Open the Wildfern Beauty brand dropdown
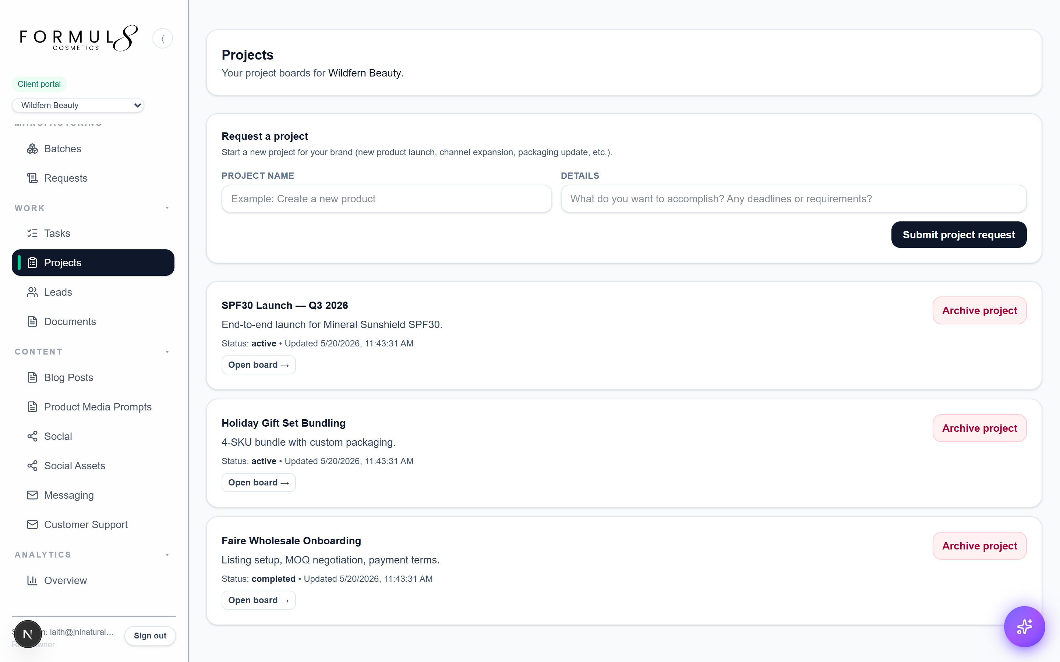 click(x=78, y=105)
